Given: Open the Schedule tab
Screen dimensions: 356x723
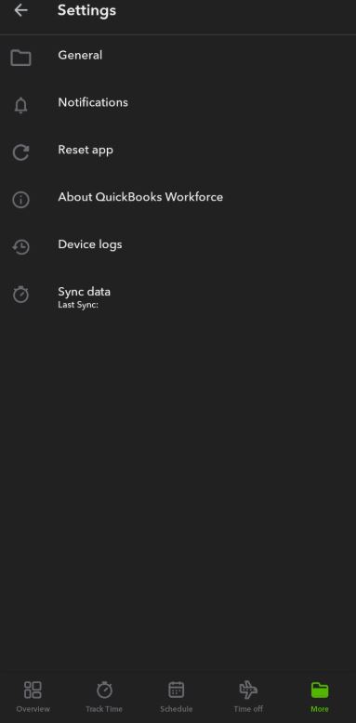Looking at the screenshot, I should [177, 697].
